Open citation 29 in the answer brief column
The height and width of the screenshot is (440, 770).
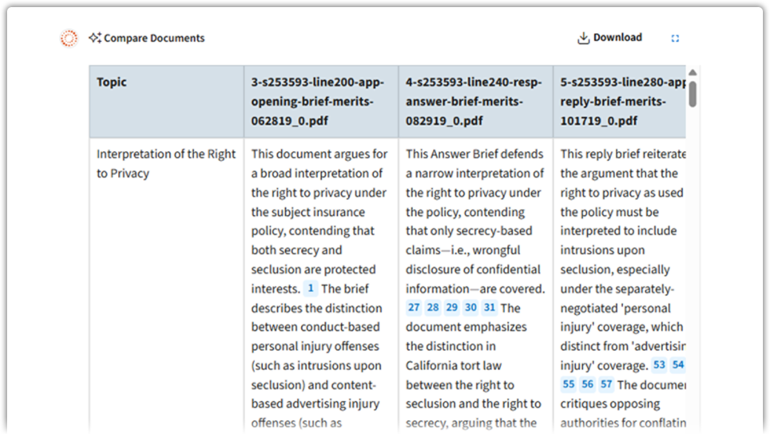452,307
